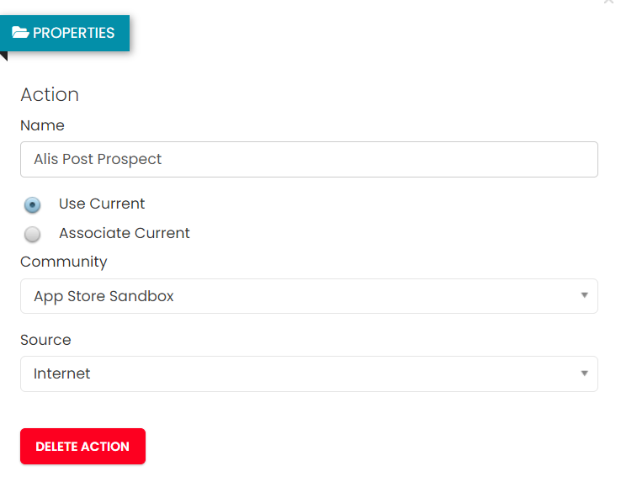Click the Community field label
Screen dimensions: 621x498
[x=64, y=262]
